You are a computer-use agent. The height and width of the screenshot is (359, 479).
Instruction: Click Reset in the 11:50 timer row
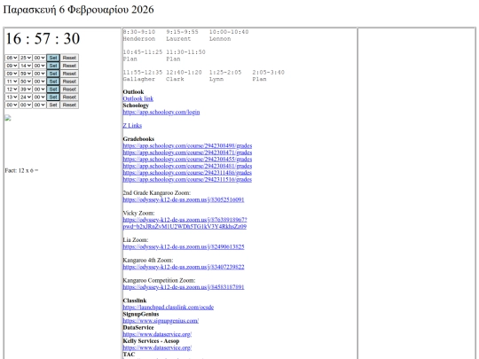click(69, 82)
